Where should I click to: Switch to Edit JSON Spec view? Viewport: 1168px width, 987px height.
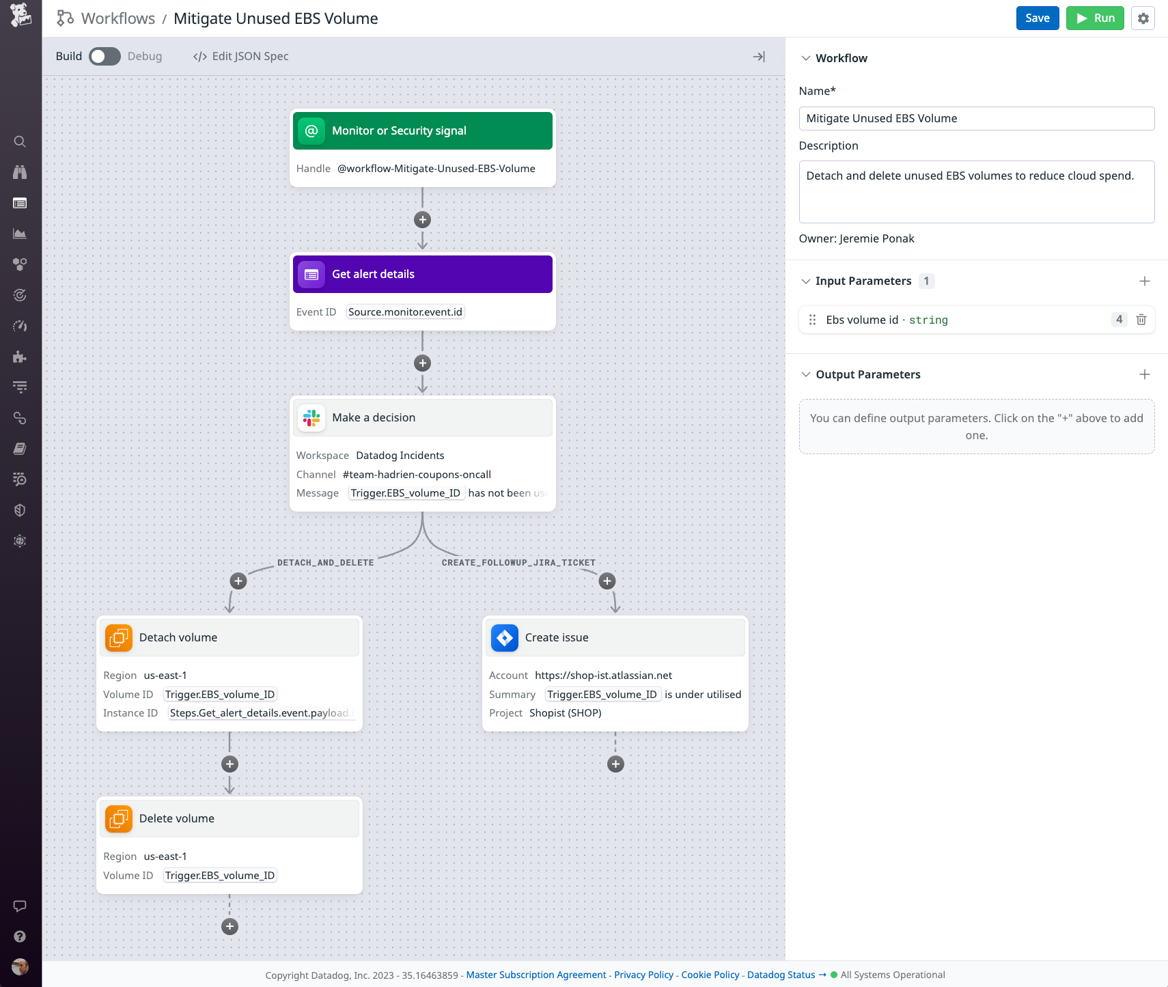pyautogui.click(x=240, y=56)
